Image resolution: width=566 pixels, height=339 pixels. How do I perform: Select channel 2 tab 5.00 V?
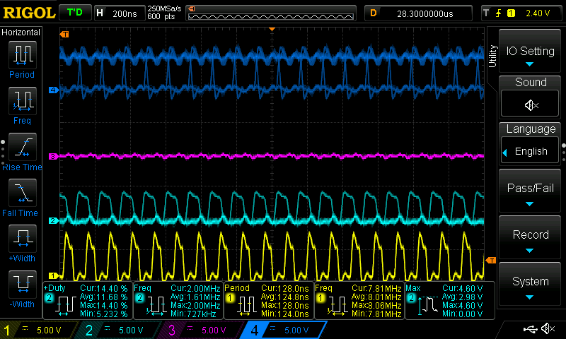click(x=121, y=330)
